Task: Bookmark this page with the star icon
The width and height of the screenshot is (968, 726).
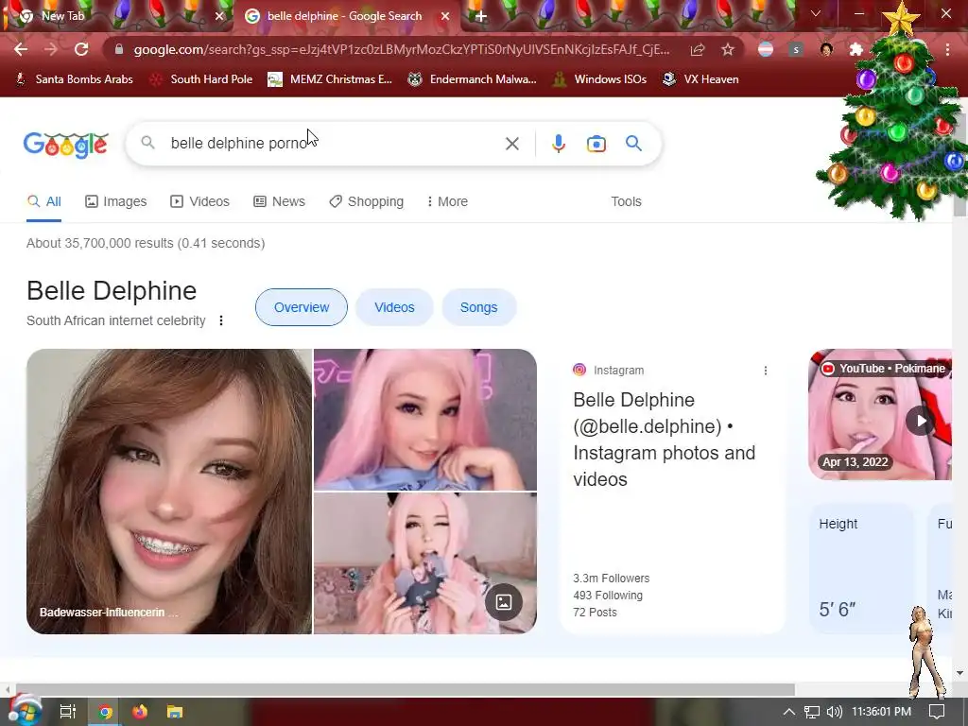Action: 728,50
